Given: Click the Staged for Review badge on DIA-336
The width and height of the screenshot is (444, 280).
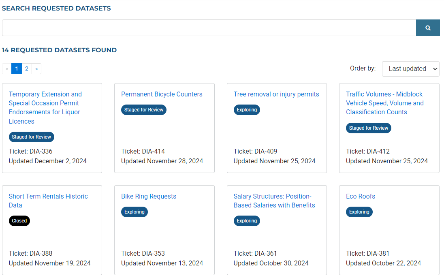Looking at the screenshot, I should click(31, 137).
